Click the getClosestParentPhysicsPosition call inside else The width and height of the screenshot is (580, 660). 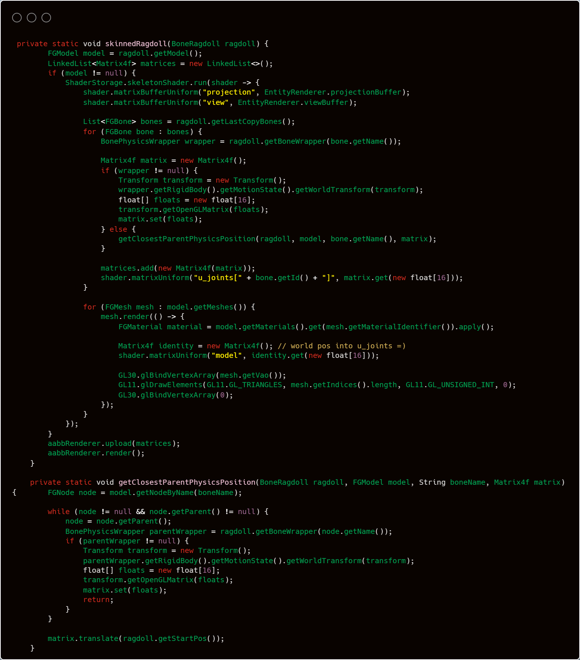point(278,239)
